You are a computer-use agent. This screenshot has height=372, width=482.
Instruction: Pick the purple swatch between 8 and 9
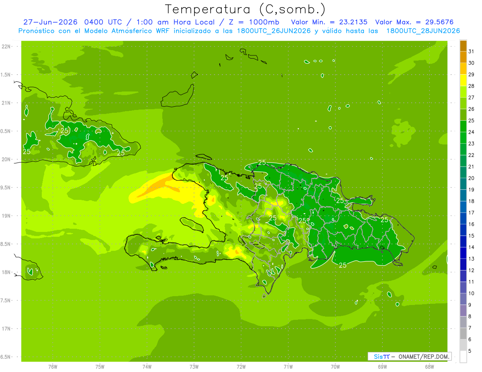click(x=463, y=311)
